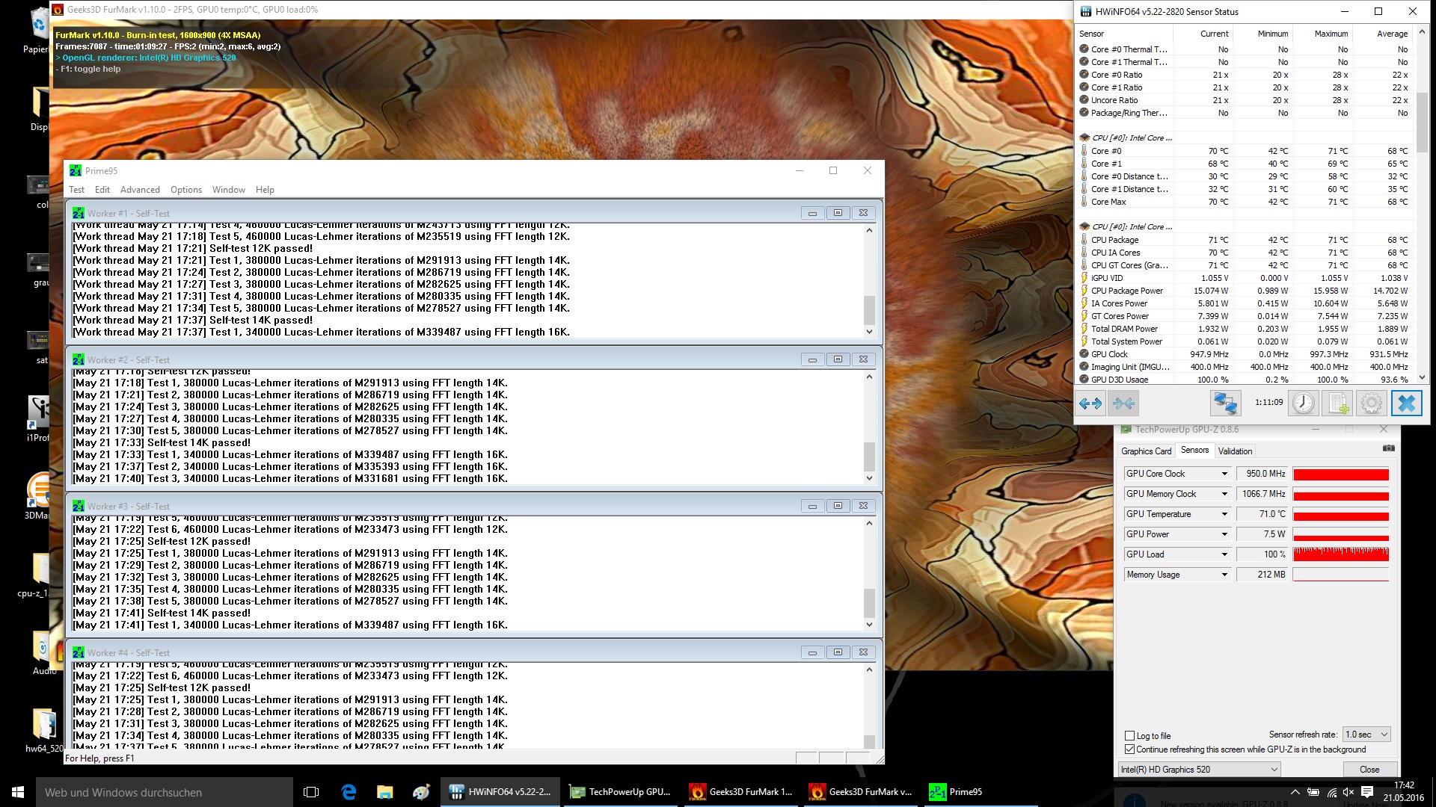Change the Sensor refresh rate dropdown

(x=1366, y=735)
